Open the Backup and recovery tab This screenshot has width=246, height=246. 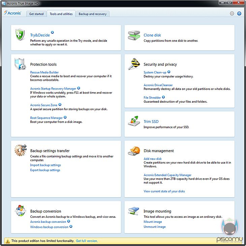pos(93,14)
